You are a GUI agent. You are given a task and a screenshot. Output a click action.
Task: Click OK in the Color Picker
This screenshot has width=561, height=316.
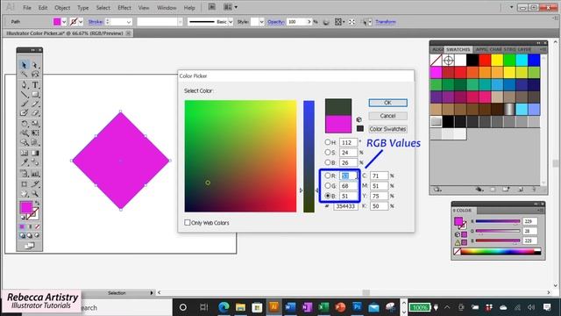point(387,103)
